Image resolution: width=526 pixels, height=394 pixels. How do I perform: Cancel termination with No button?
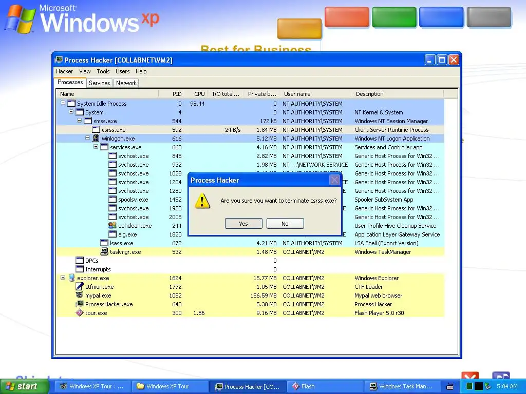click(285, 224)
